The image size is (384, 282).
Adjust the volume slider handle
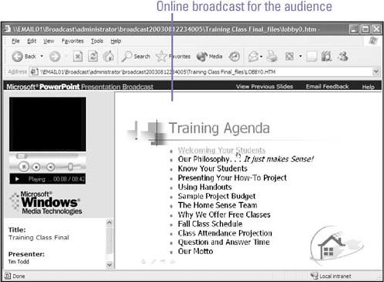pos(70,167)
